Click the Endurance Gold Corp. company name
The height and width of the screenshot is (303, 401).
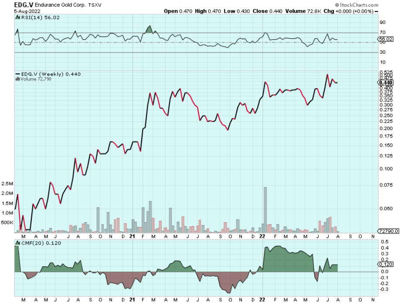(60, 5)
